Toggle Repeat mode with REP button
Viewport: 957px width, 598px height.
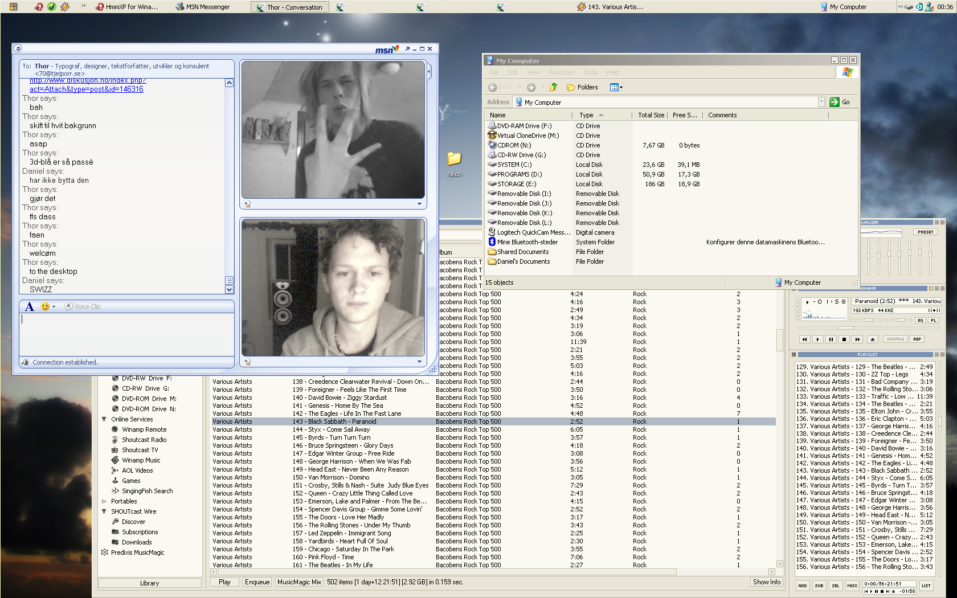(x=917, y=339)
